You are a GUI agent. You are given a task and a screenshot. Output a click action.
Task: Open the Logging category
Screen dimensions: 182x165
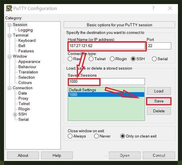[x=26, y=30]
